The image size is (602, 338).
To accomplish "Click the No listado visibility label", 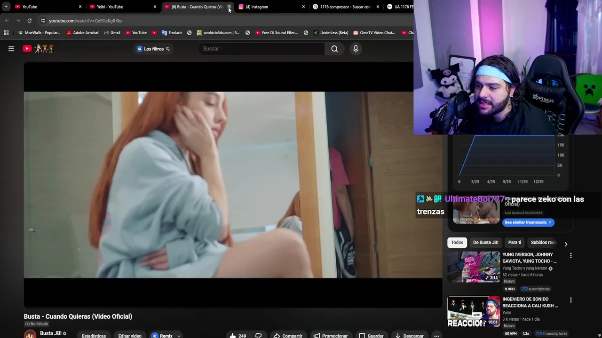I will tap(36, 324).
